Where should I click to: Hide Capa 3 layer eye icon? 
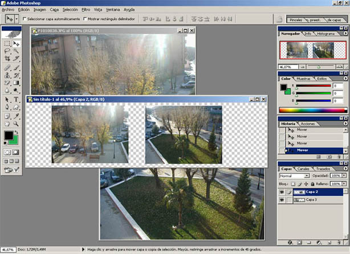(282, 200)
